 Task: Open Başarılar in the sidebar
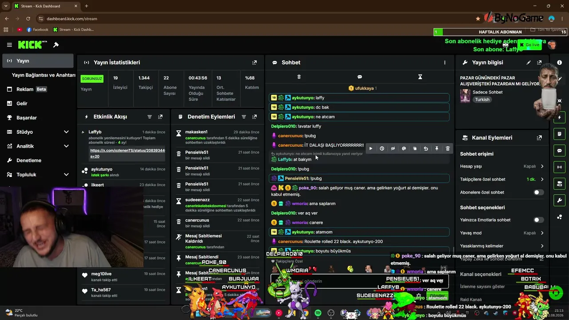(x=37, y=118)
